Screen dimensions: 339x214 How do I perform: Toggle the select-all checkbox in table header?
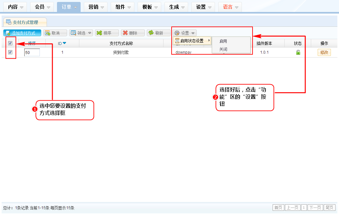(10, 43)
